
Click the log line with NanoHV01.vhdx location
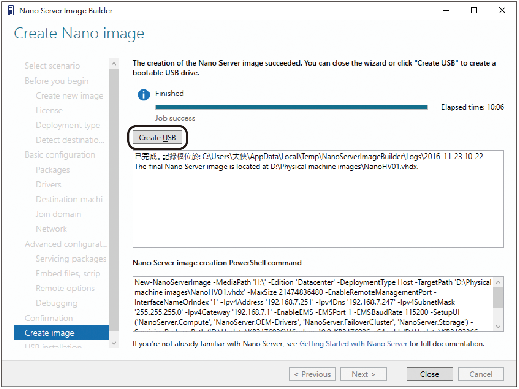pyautogui.click(x=276, y=167)
